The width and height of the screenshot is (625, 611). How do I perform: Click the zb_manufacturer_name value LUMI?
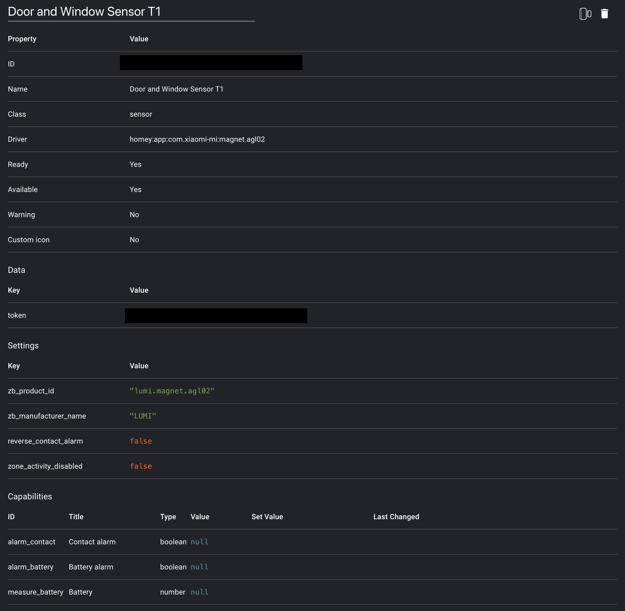143,416
